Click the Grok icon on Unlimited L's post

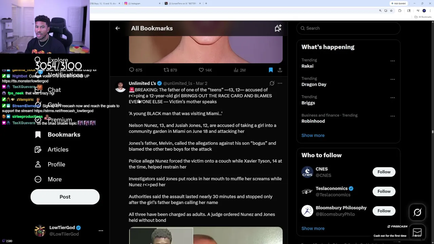(272, 83)
